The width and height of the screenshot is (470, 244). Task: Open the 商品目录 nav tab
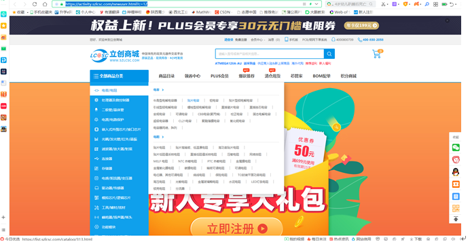166,76
